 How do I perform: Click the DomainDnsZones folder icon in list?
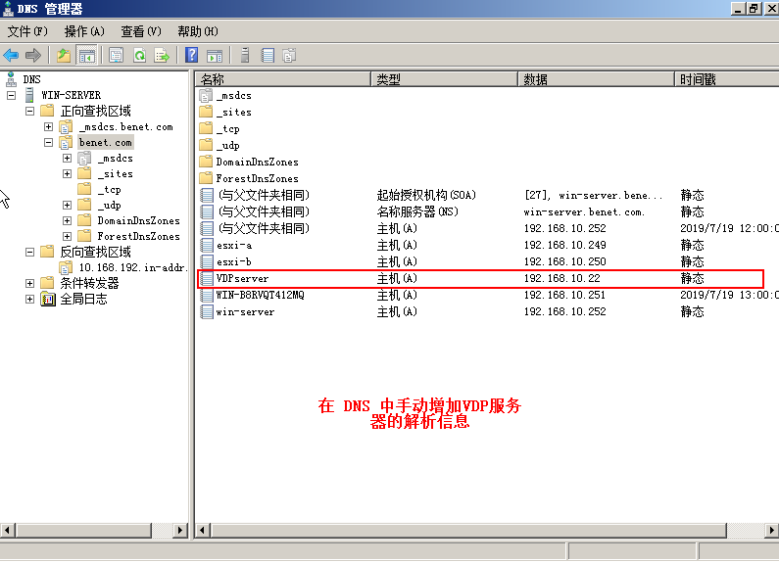206,162
